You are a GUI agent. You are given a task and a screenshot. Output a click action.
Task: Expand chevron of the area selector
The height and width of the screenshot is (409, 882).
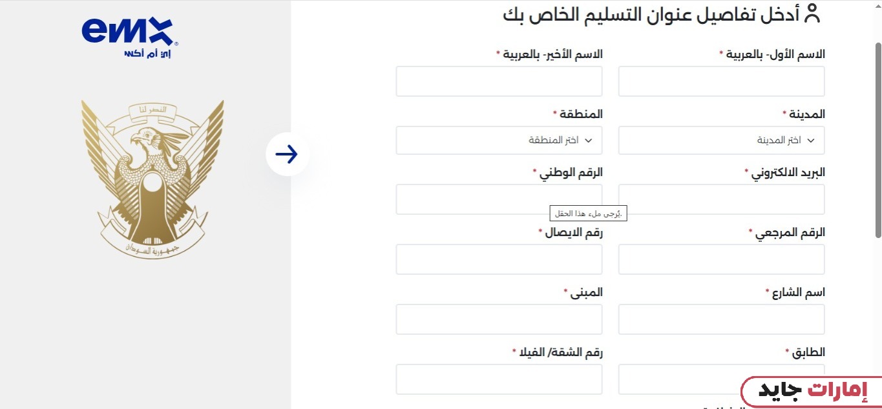coord(588,141)
